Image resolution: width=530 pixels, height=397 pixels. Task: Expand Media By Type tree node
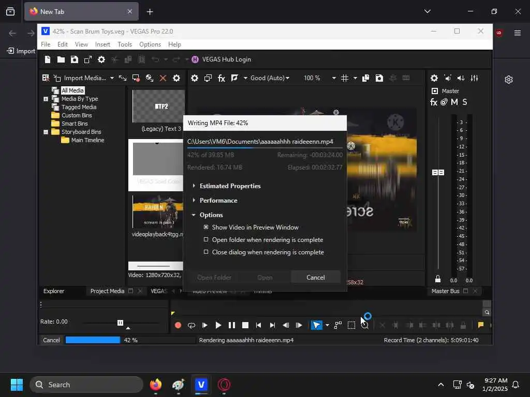[x=46, y=99]
